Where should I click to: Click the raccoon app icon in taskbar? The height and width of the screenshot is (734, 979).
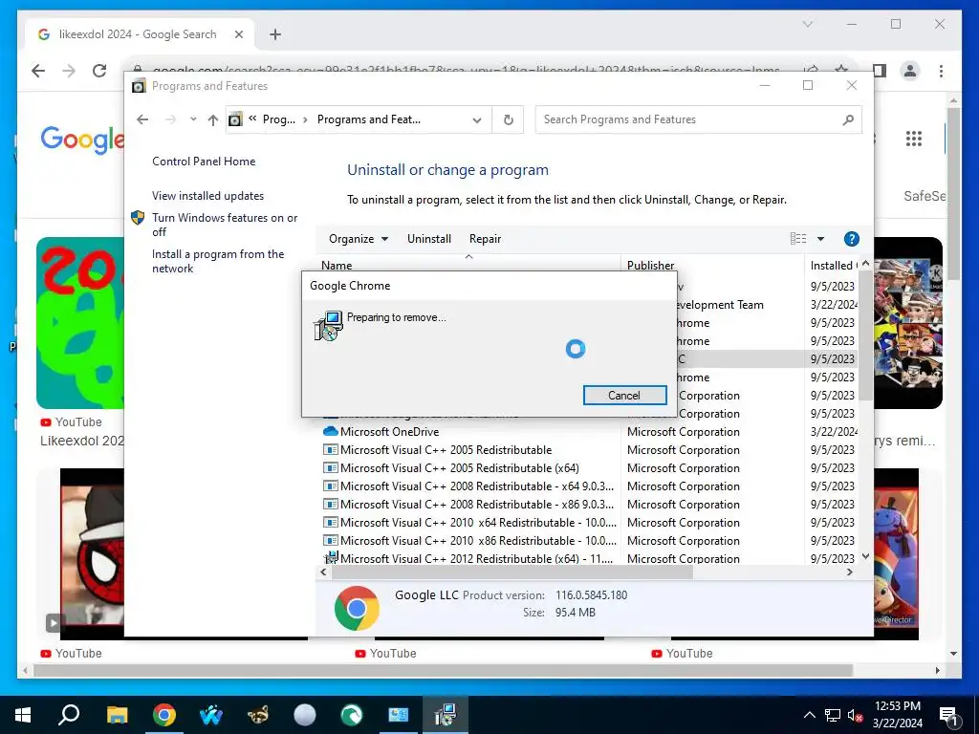coord(257,715)
